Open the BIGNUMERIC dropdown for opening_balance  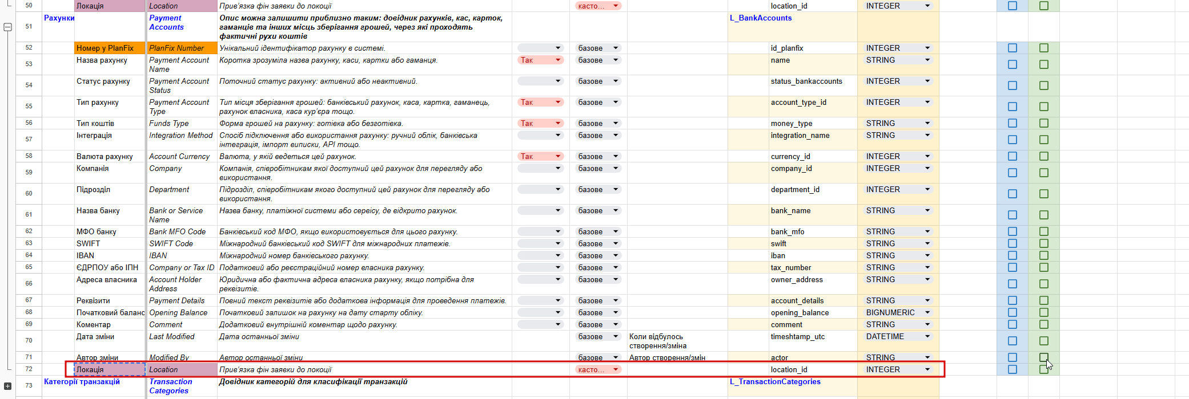coord(898,312)
